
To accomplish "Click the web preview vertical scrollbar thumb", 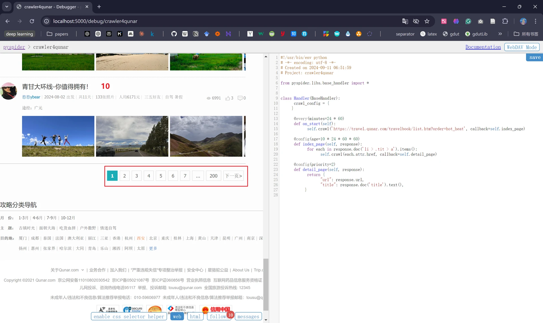I will tap(266, 285).
